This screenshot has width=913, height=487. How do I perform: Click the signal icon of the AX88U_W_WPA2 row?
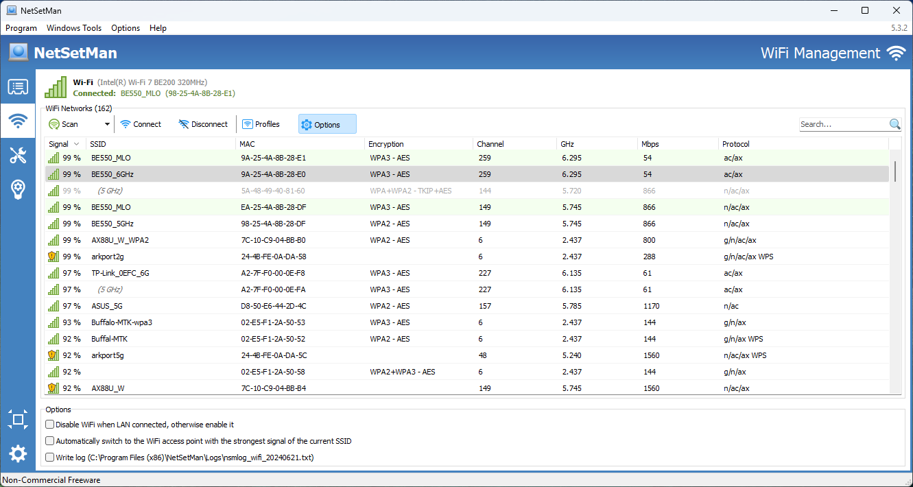click(x=53, y=240)
